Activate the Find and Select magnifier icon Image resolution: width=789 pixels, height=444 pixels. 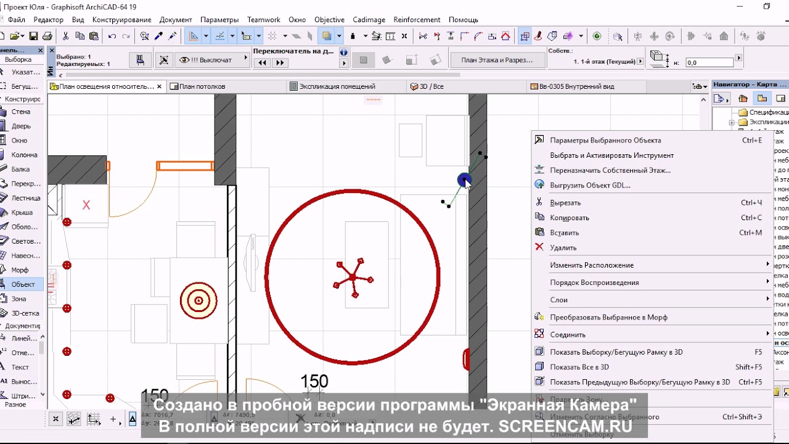(x=145, y=36)
